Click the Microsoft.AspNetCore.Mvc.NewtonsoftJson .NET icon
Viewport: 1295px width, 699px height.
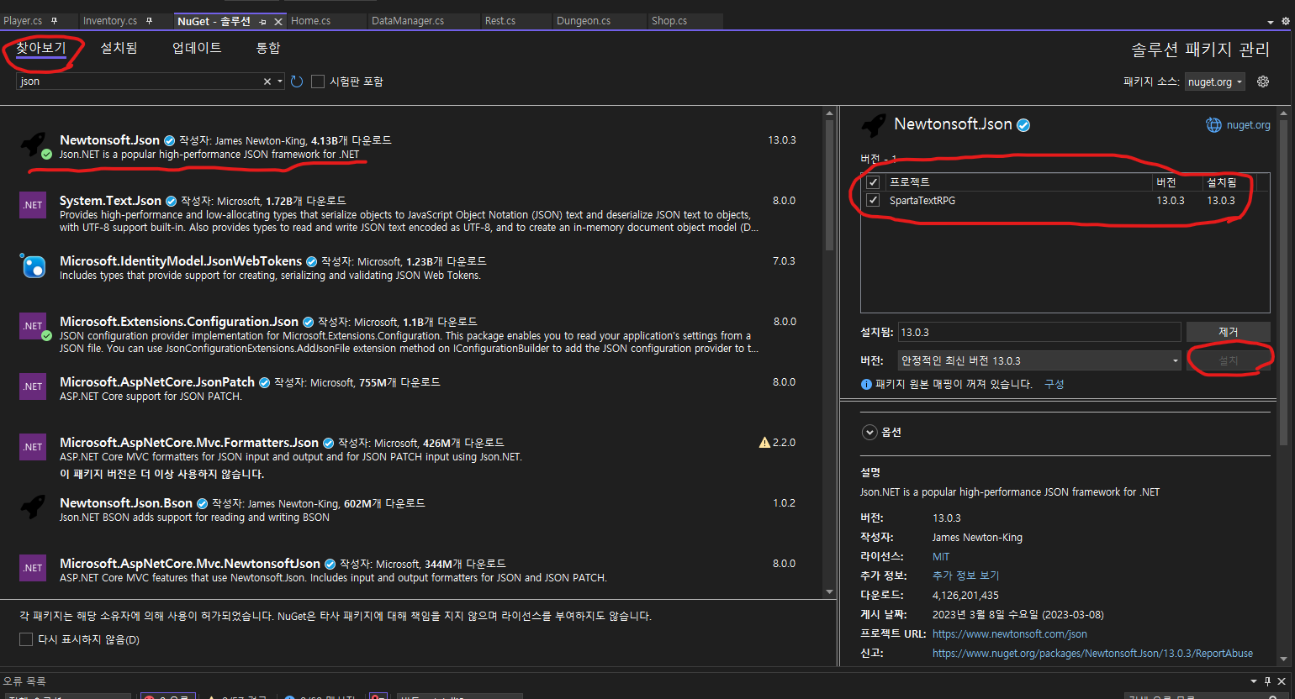tap(33, 568)
